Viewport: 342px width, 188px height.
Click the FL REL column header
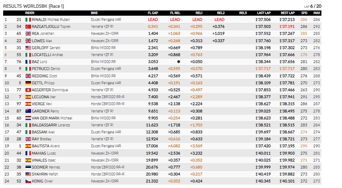175,13
